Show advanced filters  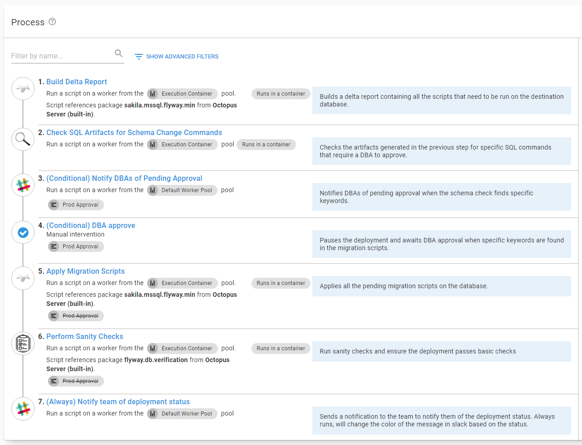177,56
